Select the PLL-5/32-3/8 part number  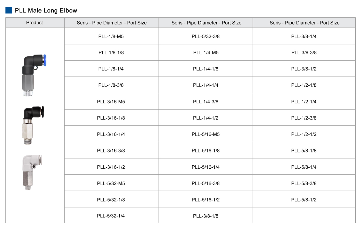click(206, 37)
